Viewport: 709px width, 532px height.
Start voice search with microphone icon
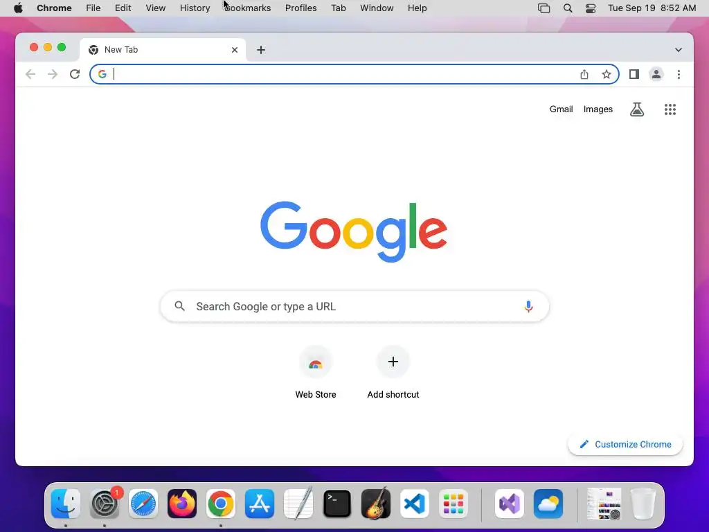coord(528,306)
